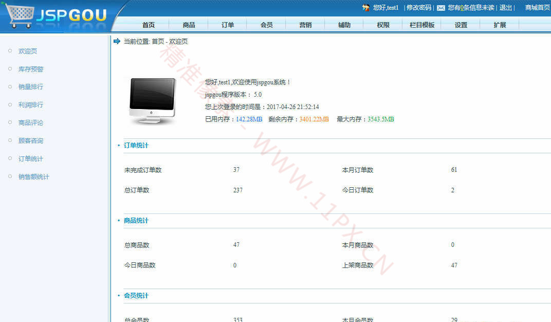Open the 首页 menu tab

pyautogui.click(x=149, y=25)
